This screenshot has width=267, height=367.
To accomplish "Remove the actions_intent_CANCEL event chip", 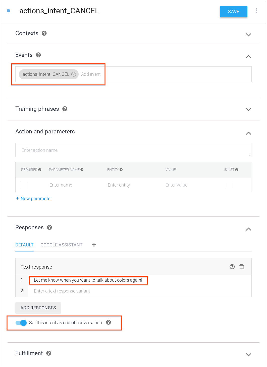I will (74, 74).
